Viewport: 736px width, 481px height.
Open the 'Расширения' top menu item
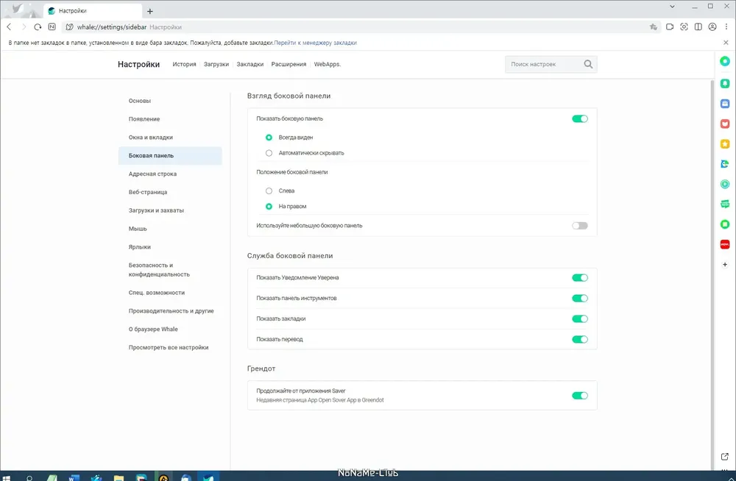tap(289, 64)
